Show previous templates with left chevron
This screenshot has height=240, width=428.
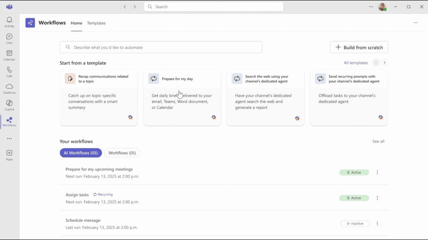[x=376, y=63]
